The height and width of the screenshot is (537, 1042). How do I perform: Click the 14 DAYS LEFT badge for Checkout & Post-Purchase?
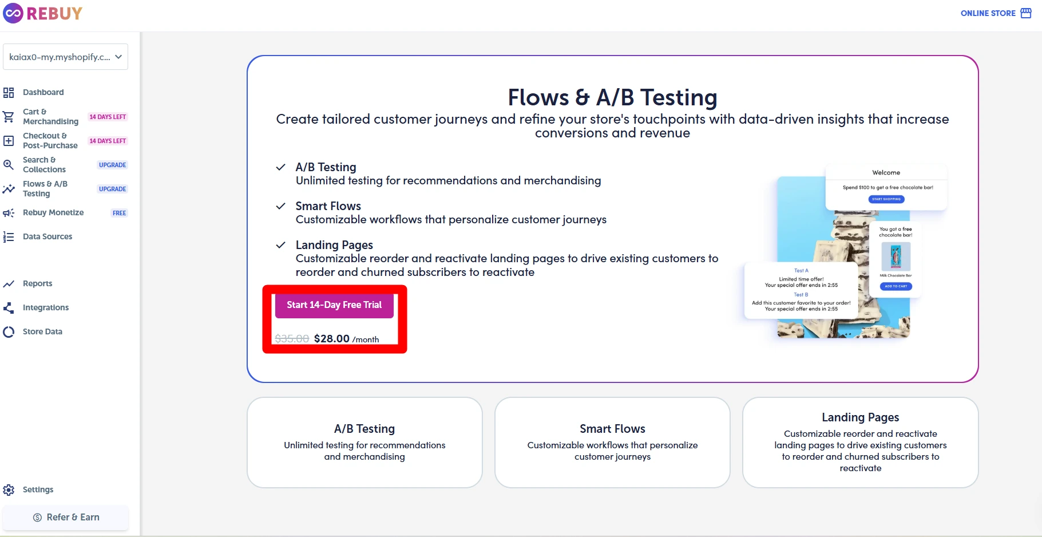tap(108, 141)
